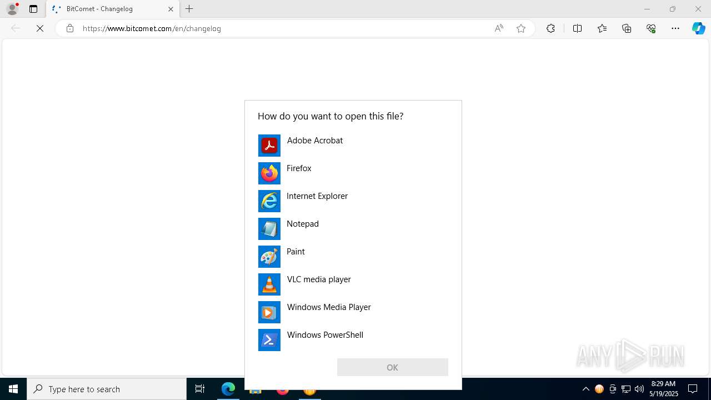Open Task View on the taskbar
This screenshot has width=711, height=400.
click(200, 389)
